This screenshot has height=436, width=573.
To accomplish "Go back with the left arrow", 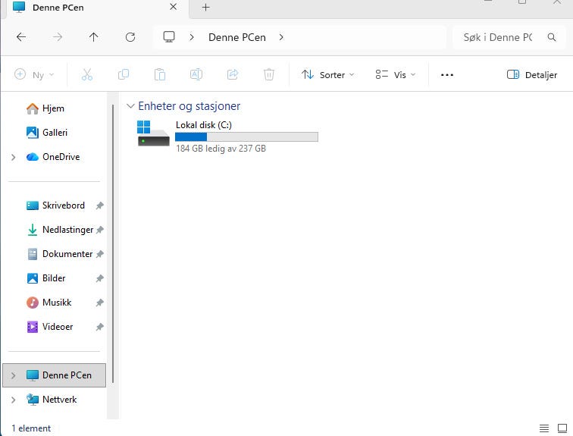I will [x=21, y=37].
